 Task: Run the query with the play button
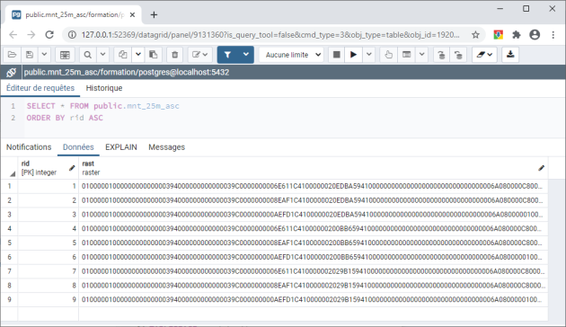pos(353,55)
